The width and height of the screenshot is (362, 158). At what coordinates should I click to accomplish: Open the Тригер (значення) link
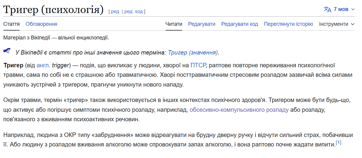[x=193, y=52]
